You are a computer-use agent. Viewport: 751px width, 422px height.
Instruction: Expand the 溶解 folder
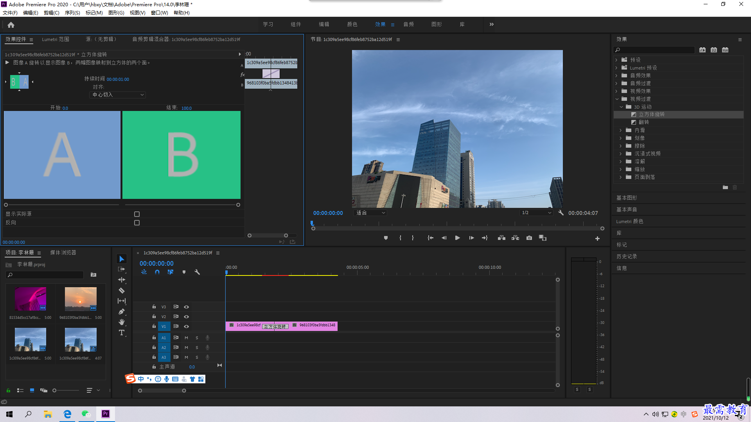click(621, 161)
